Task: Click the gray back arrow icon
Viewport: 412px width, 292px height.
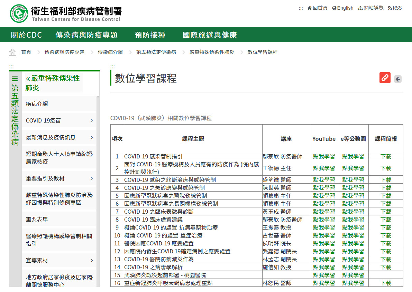Action: point(398,79)
